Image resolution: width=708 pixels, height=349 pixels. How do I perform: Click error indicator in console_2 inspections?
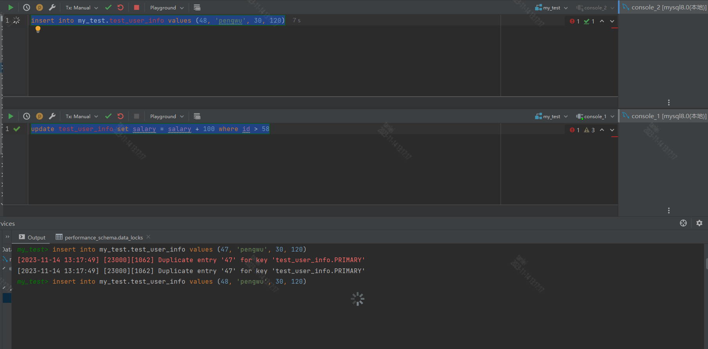tap(575, 21)
